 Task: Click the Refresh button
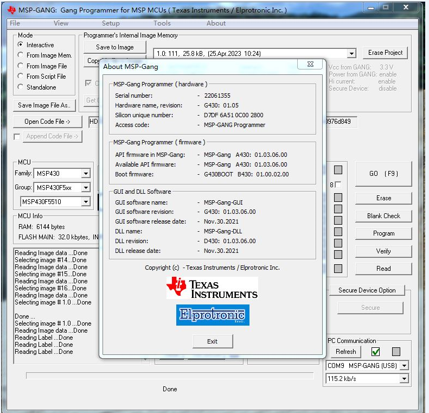coord(346,352)
